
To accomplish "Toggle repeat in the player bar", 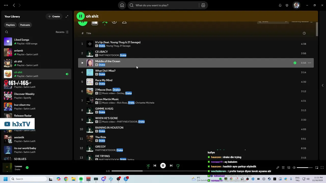I will [x=178, y=166].
